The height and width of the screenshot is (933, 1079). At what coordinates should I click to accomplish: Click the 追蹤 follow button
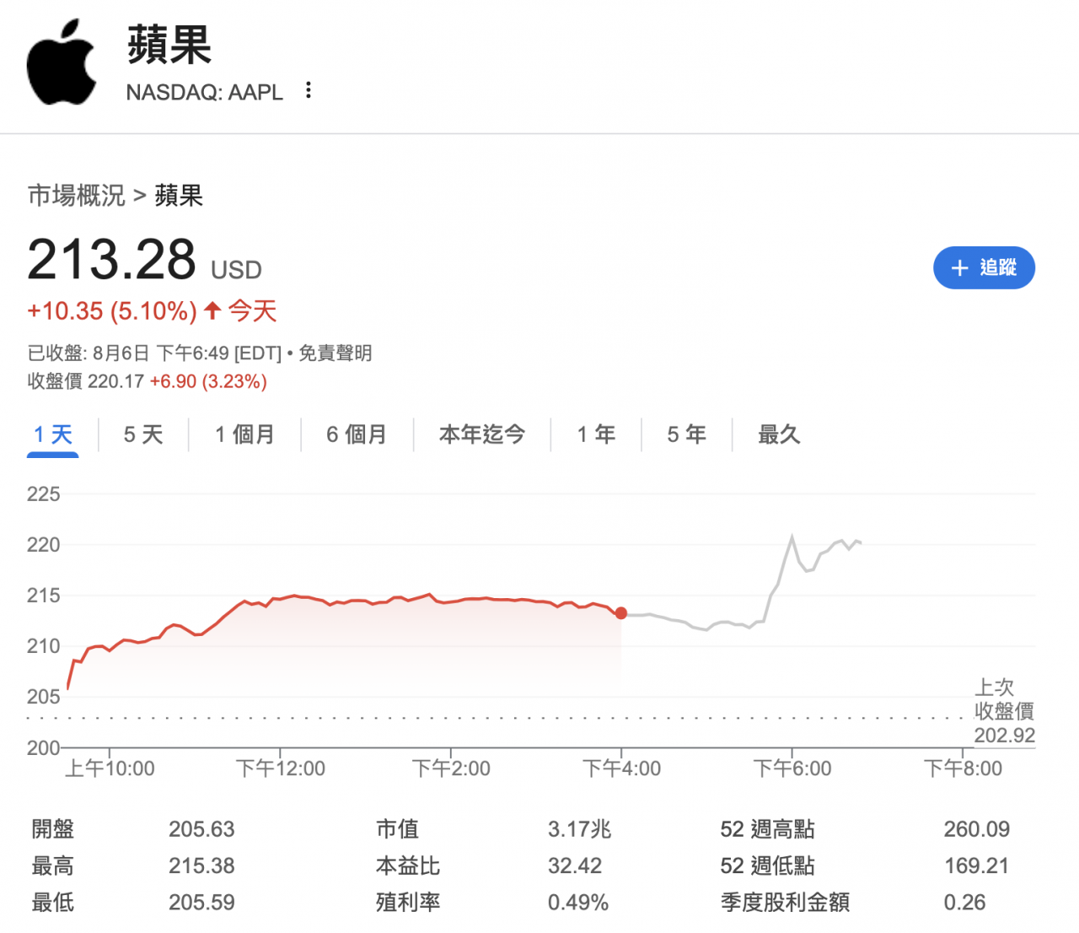(x=984, y=268)
